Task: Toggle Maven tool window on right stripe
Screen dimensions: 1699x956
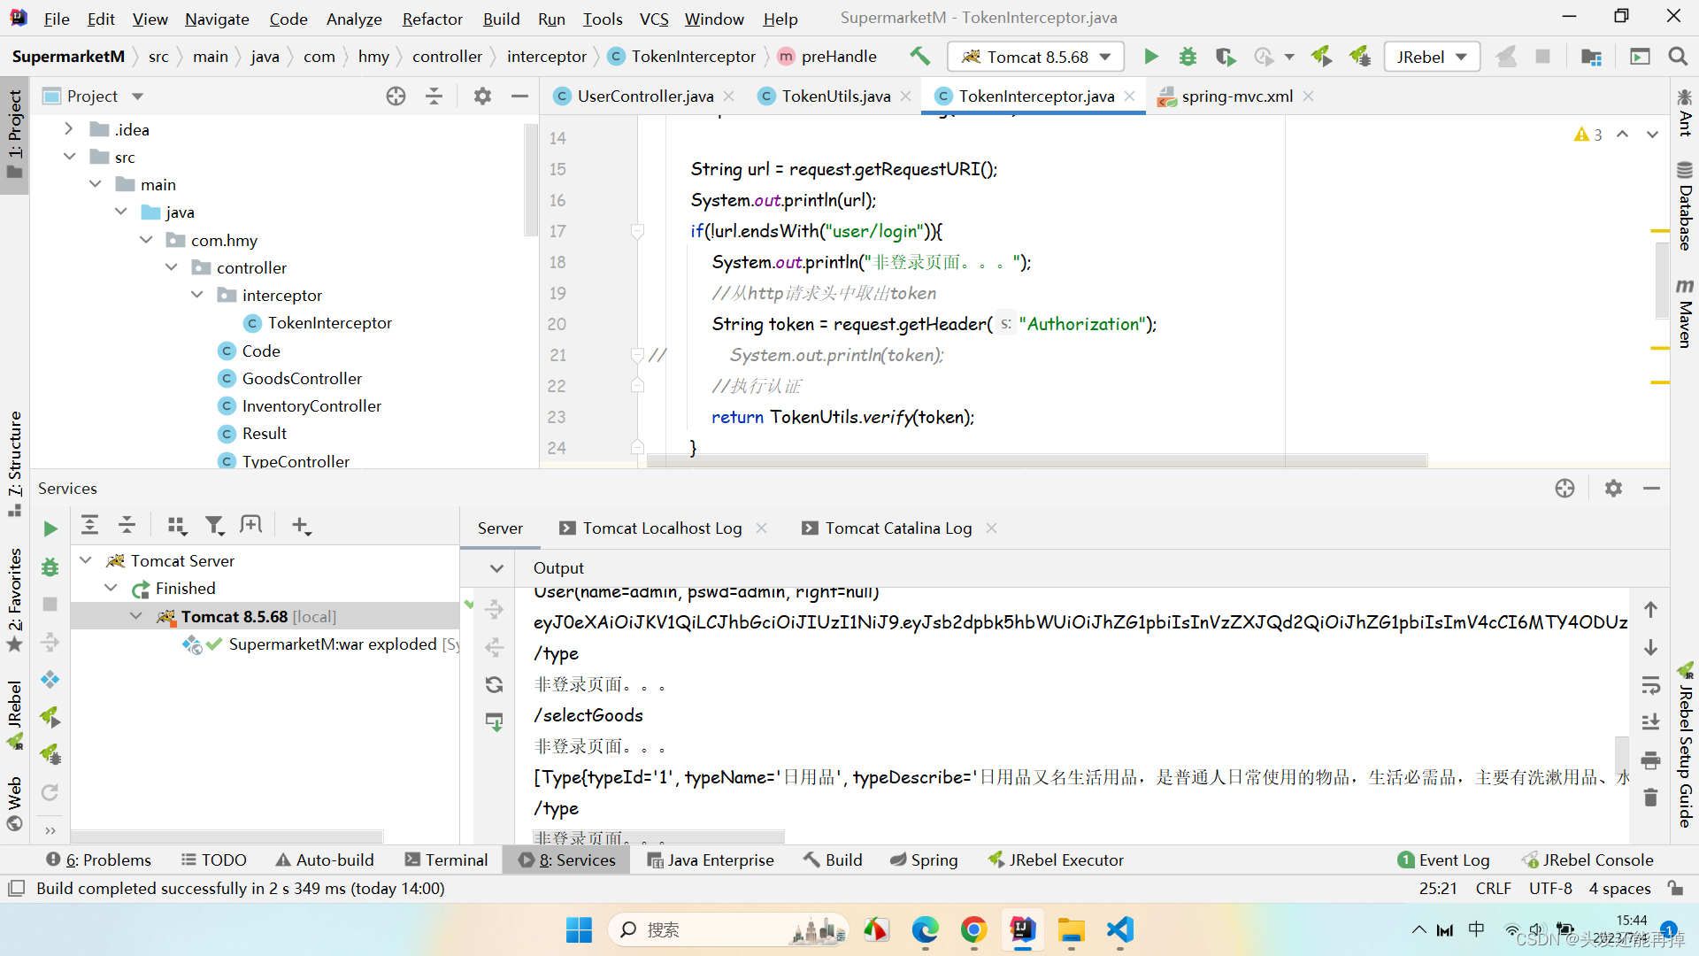Action: (1685, 314)
